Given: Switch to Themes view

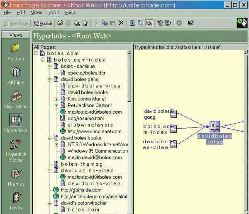Looking at the screenshot, I should (16, 177).
